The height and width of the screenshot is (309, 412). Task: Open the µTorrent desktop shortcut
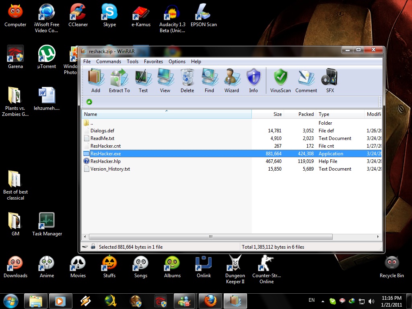(x=47, y=57)
